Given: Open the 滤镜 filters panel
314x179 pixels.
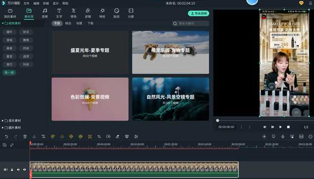Looking at the screenshot, I should click(88, 13).
